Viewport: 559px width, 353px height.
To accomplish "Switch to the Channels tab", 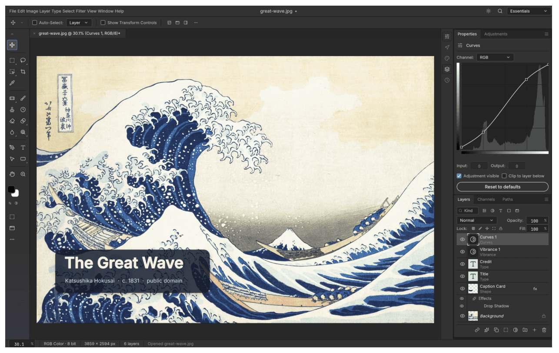I will click(486, 200).
